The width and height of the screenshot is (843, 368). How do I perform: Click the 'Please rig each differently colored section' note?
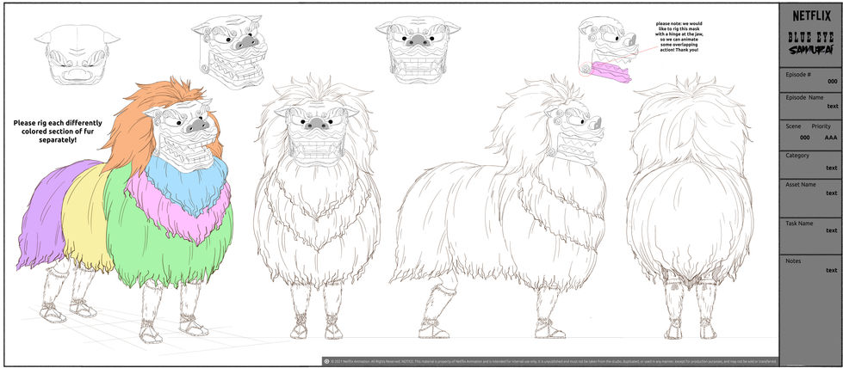click(x=58, y=131)
